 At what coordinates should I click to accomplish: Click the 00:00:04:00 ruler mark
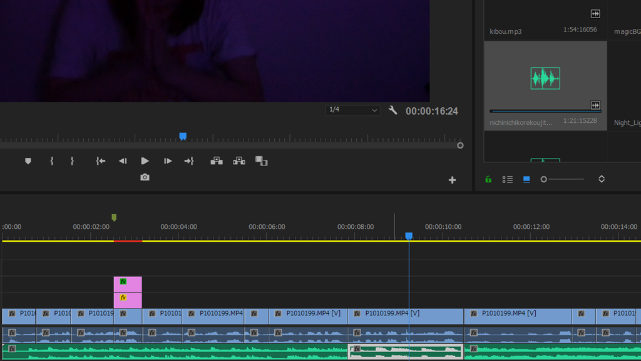[x=178, y=227]
